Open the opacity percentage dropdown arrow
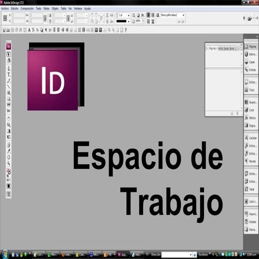 coord(143,21)
